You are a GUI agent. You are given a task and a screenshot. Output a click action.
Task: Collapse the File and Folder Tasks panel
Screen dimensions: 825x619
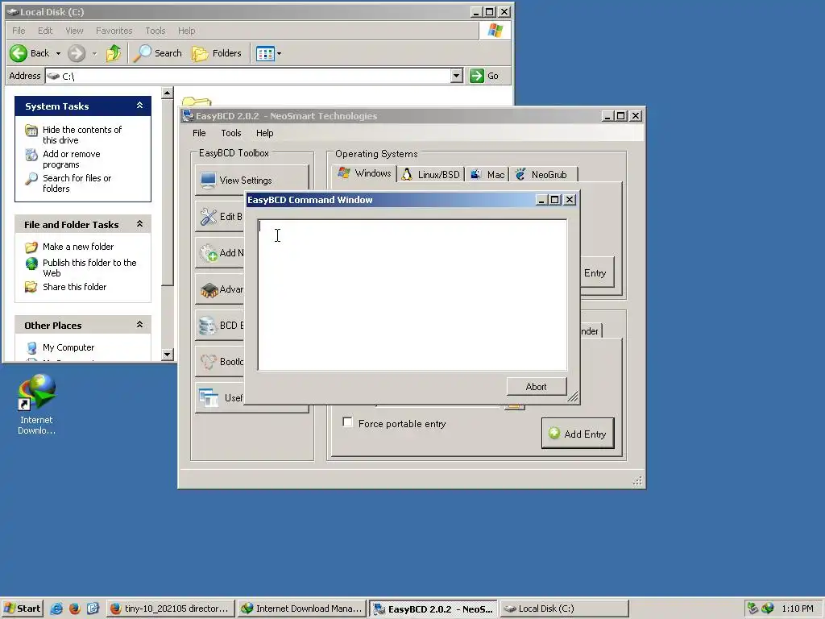point(139,224)
